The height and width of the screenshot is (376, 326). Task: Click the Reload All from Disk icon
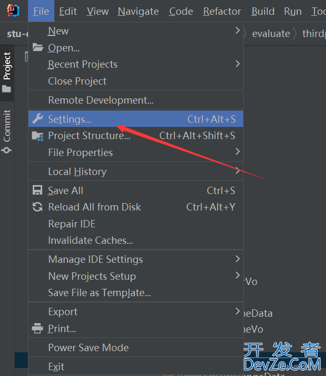37,207
